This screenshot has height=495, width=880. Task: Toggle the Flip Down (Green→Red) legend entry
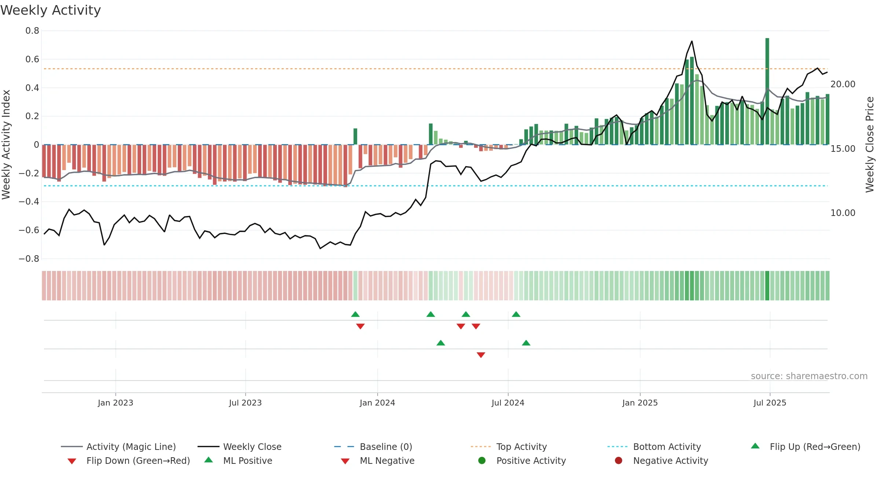(x=128, y=461)
